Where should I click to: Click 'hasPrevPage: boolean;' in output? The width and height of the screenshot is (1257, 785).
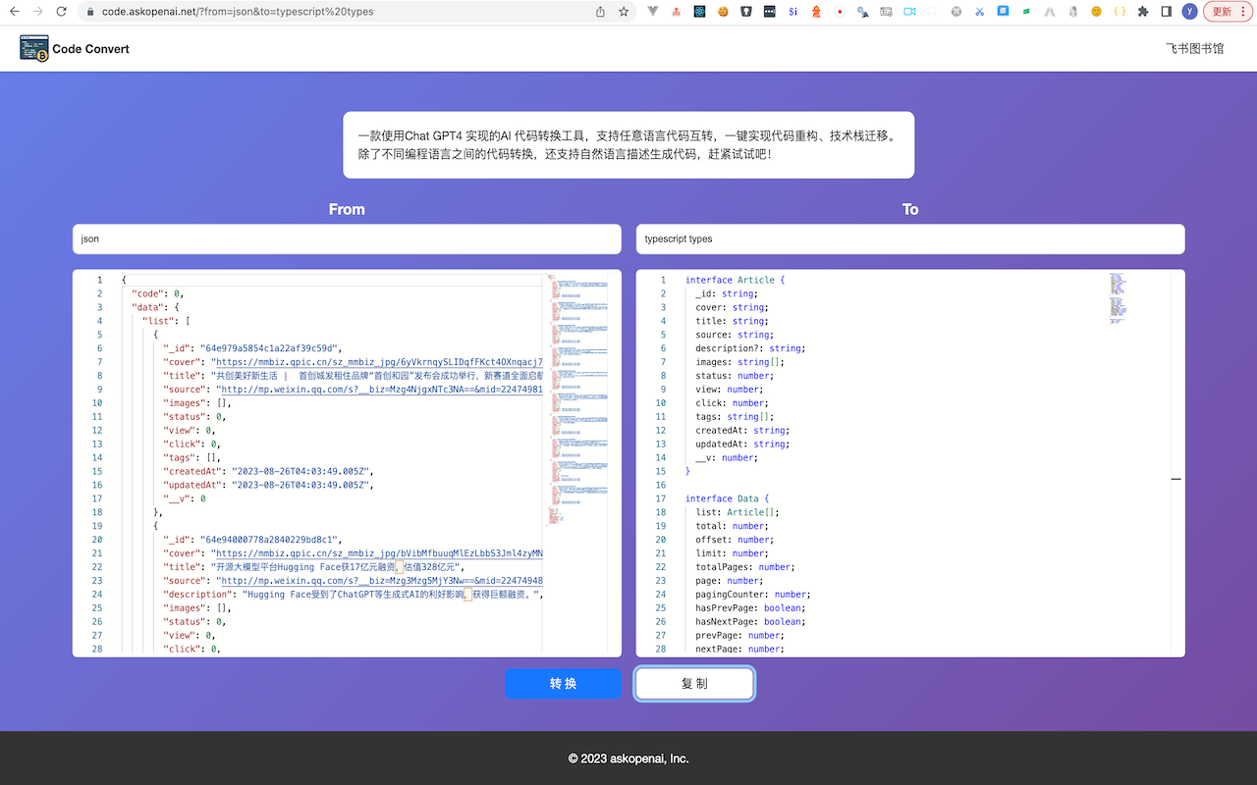[x=751, y=608]
